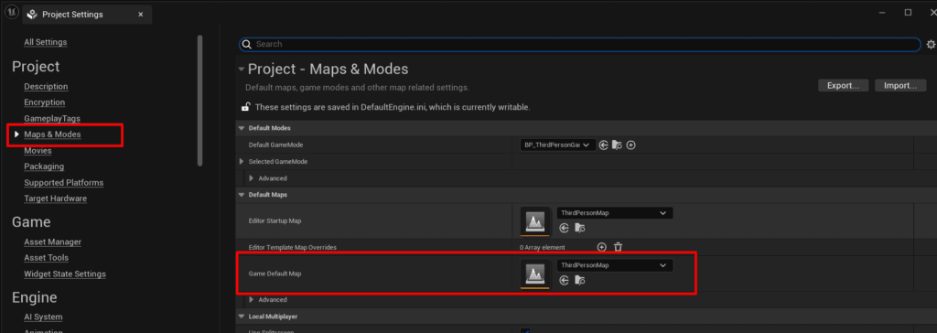Open GameplayTags settings page

[52, 118]
